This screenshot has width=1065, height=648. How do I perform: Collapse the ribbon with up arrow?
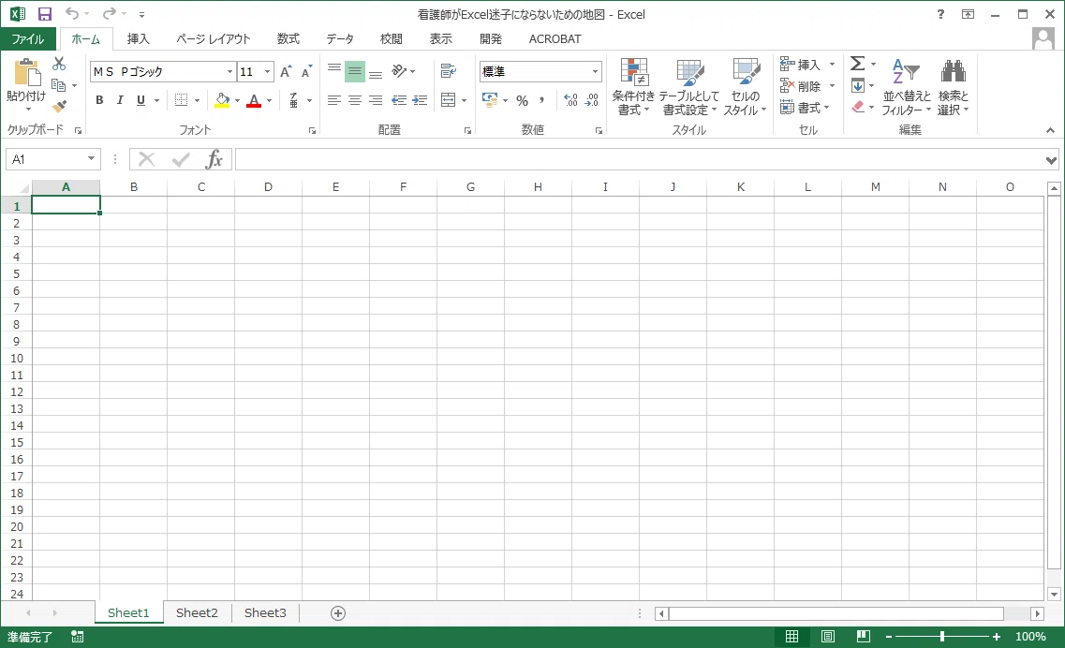click(x=1050, y=130)
